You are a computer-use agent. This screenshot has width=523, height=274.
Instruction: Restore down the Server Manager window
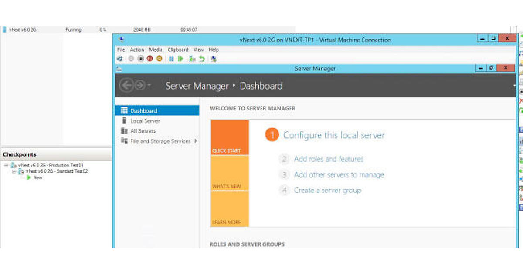(x=491, y=68)
